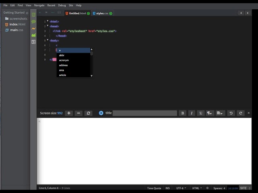Choose 'acronym' from the autocomplete list
258x193 pixels.
[x=73, y=60]
